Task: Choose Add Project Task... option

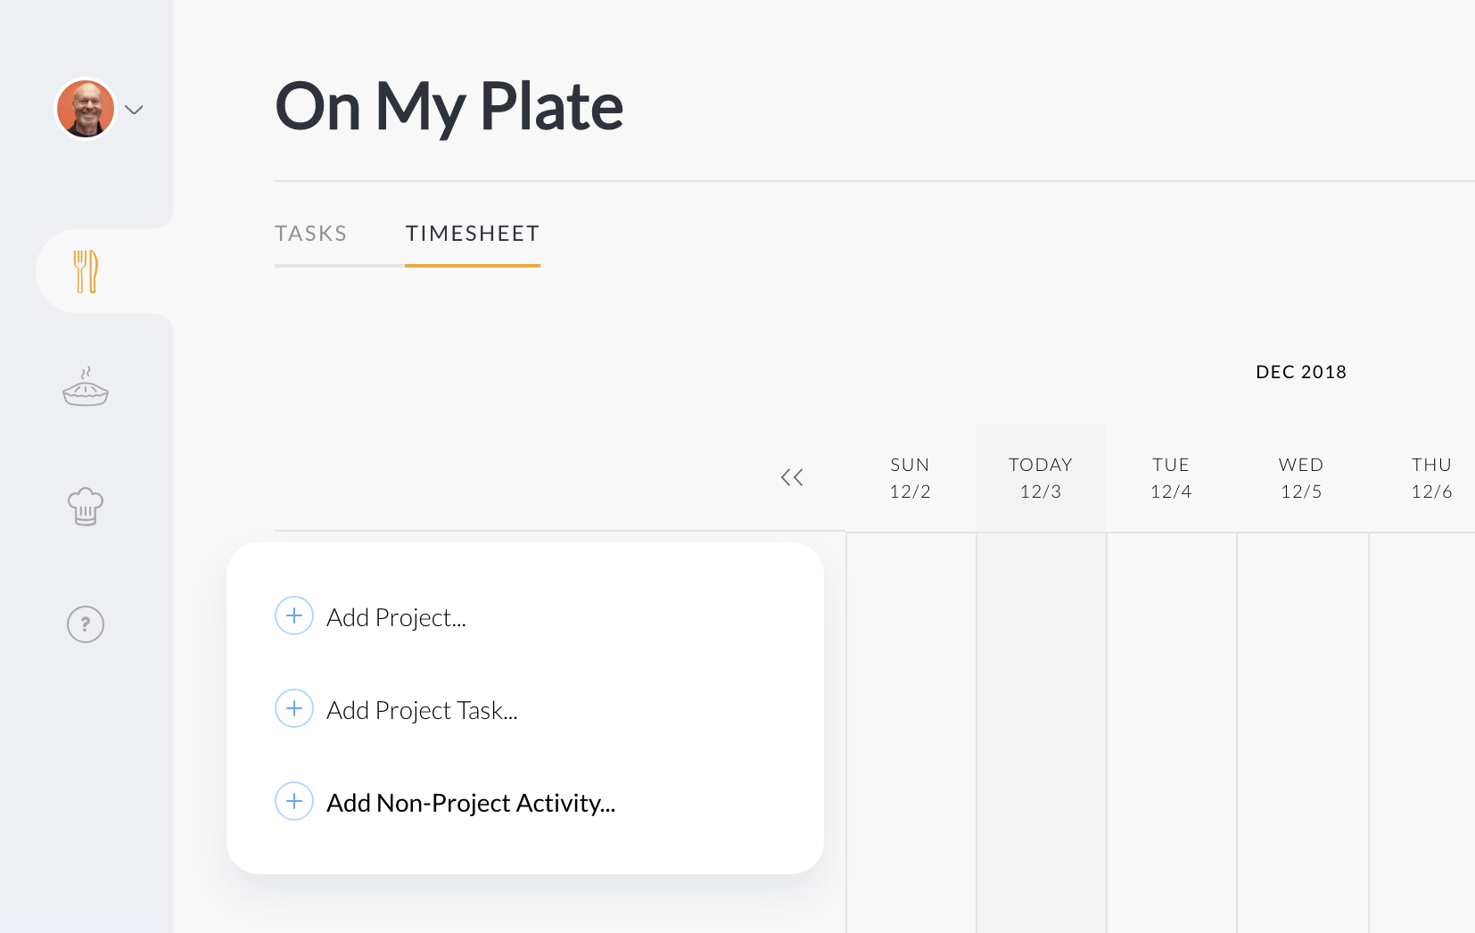Action: coord(422,711)
